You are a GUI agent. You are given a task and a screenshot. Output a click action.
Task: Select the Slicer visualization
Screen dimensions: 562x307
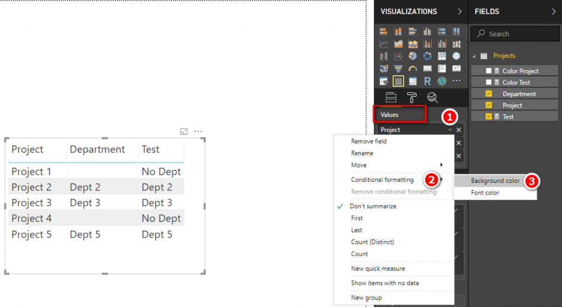(384, 81)
